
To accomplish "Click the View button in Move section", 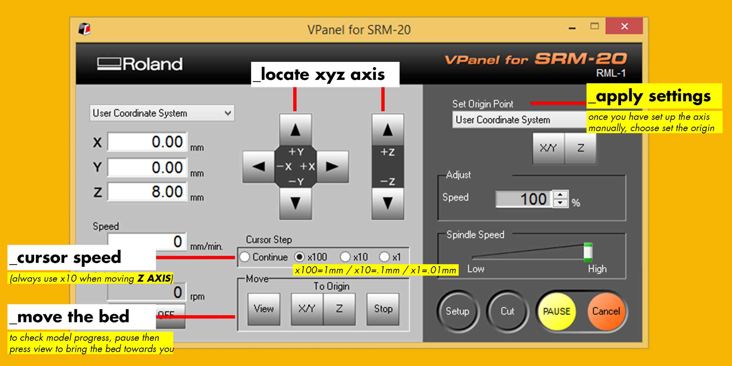I will (264, 309).
